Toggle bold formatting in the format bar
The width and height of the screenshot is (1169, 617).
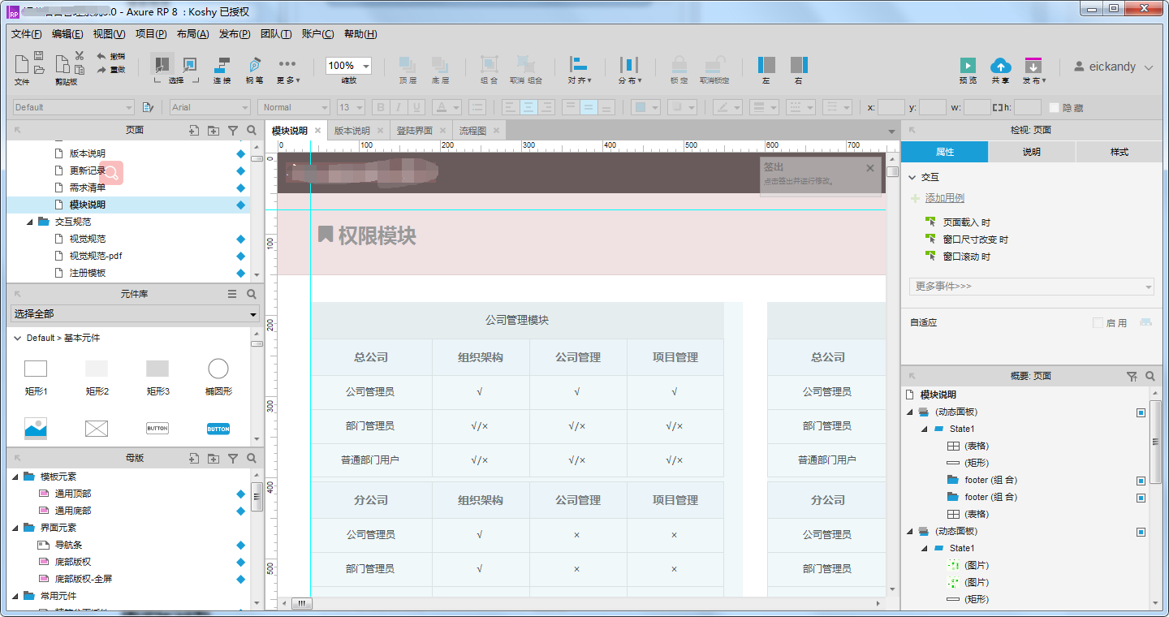(x=380, y=106)
